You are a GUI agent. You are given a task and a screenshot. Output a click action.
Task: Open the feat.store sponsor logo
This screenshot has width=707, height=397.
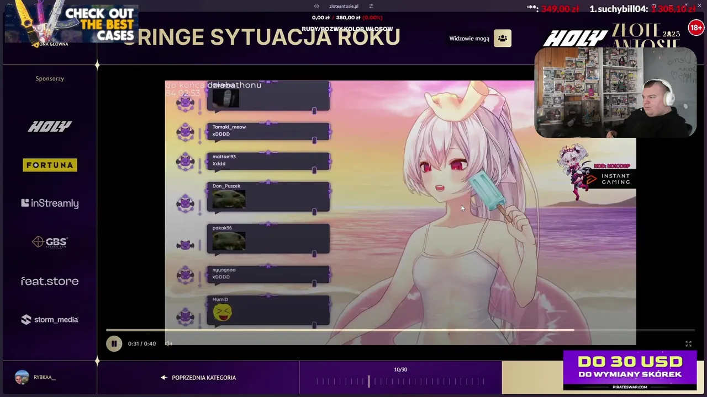pos(50,281)
